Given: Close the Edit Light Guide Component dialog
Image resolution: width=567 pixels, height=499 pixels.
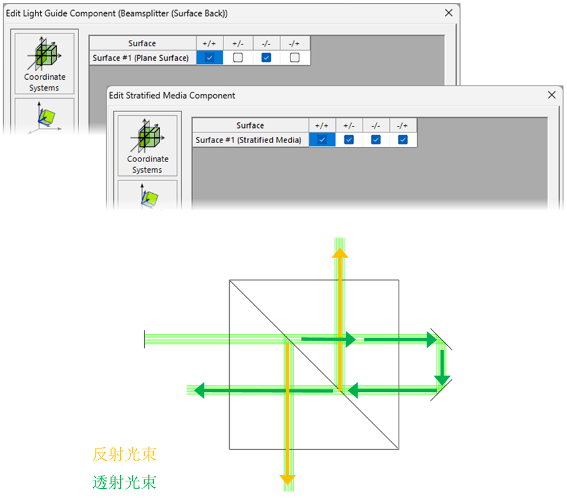Looking at the screenshot, I should click(x=448, y=13).
